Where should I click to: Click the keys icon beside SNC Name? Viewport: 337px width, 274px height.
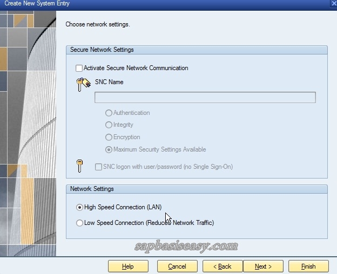[x=83, y=84]
